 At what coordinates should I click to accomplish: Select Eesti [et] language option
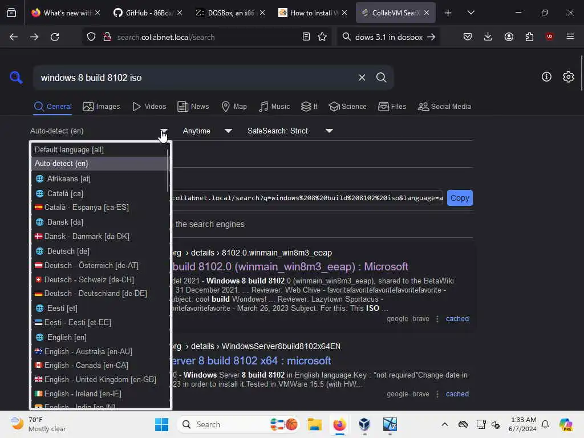(100, 309)
